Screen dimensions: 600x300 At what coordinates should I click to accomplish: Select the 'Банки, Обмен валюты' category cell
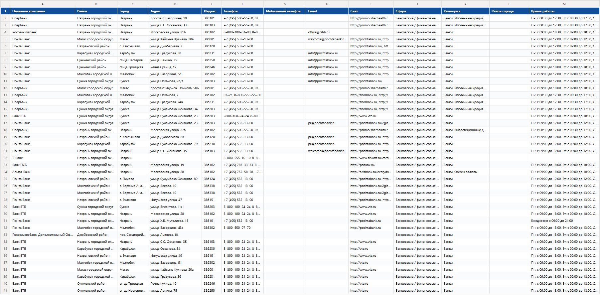point(465,172)
